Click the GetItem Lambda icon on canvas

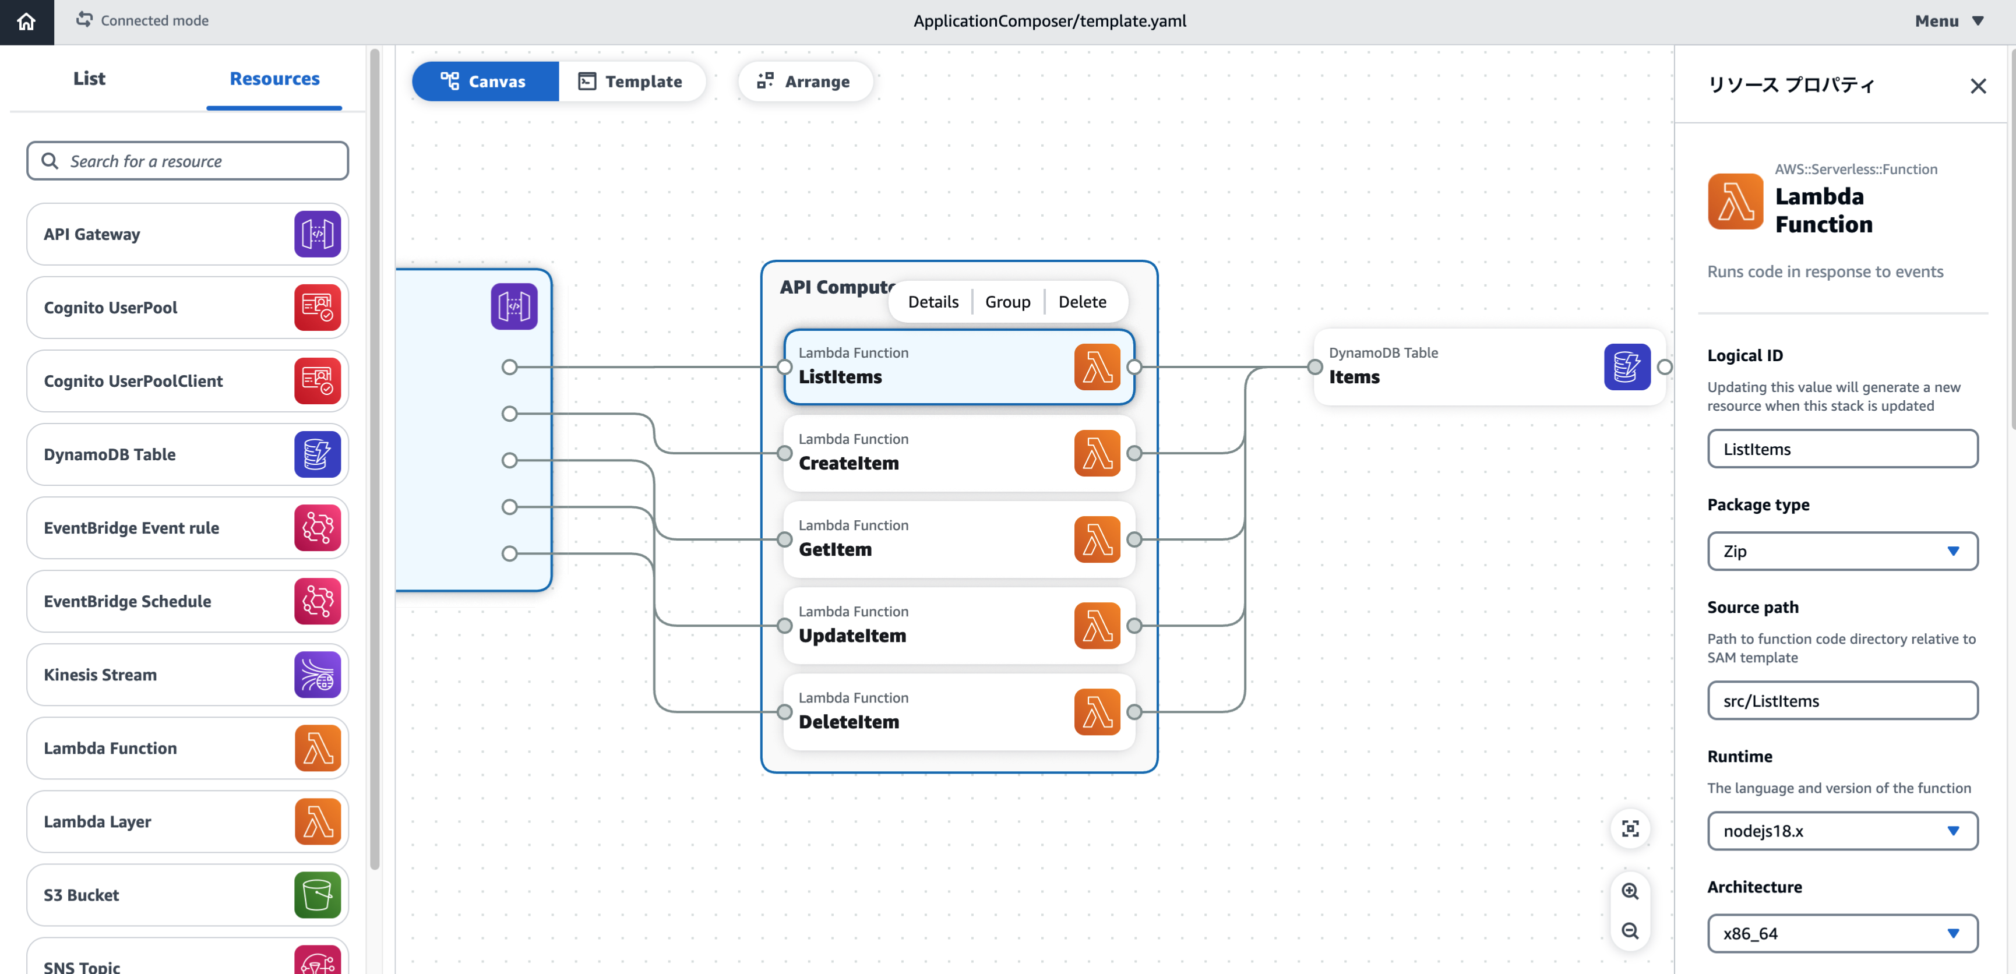click(x=1097, y=539)
